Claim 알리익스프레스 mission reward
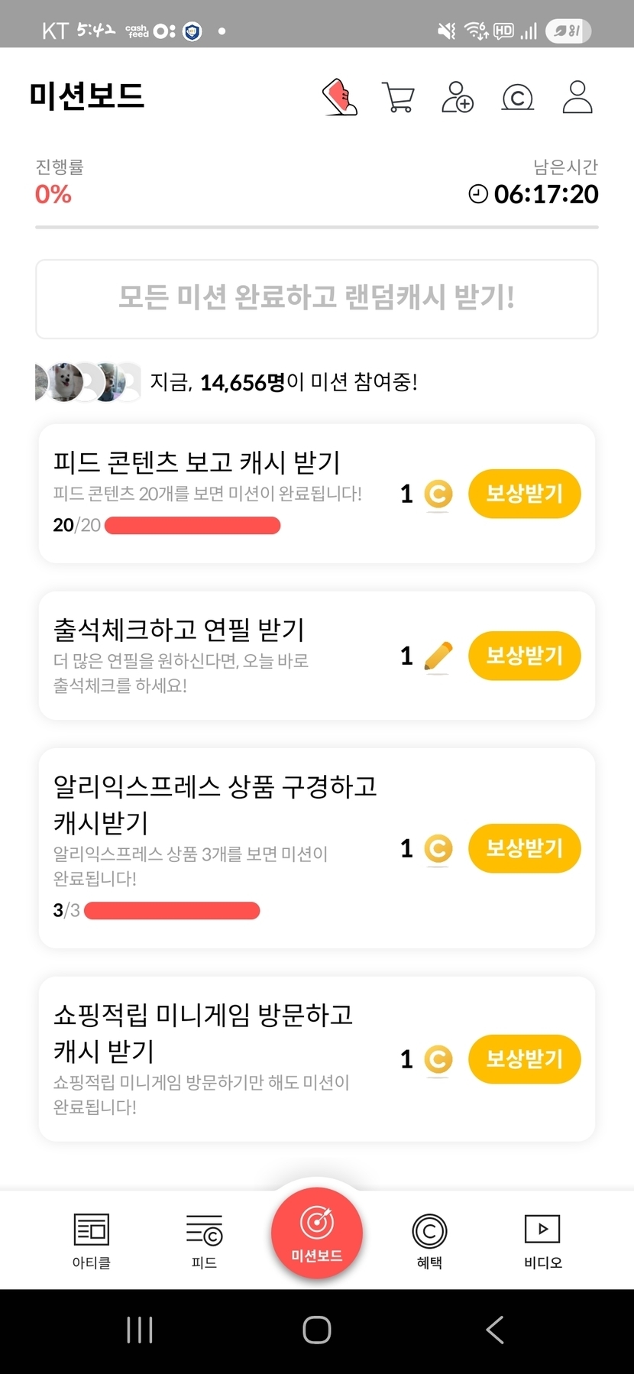Image resolution: width=634 pixels, height=1374 pixels. click(x=524, y=848)
